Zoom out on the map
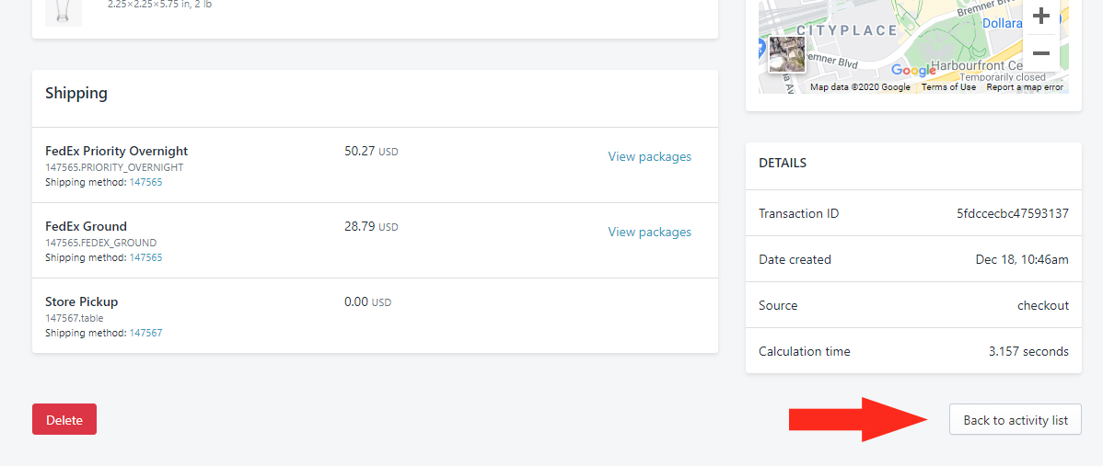 pyautogui.click(x=1041, y=53)
